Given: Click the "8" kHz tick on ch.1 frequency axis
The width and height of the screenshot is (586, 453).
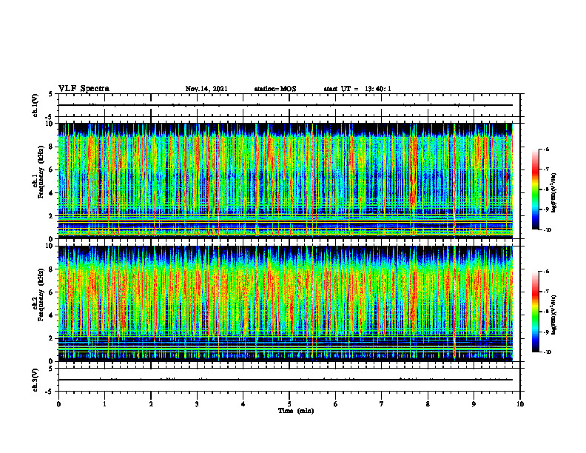Looking at the screenshot, I should pos(51,147).
